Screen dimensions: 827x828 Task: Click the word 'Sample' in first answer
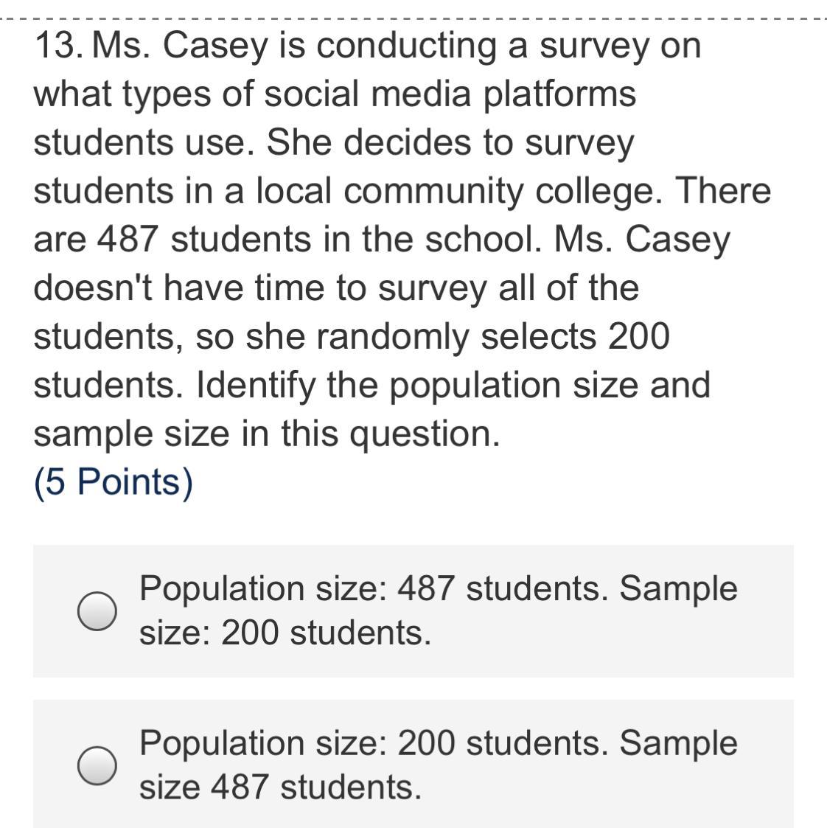[x=678, y=588]
